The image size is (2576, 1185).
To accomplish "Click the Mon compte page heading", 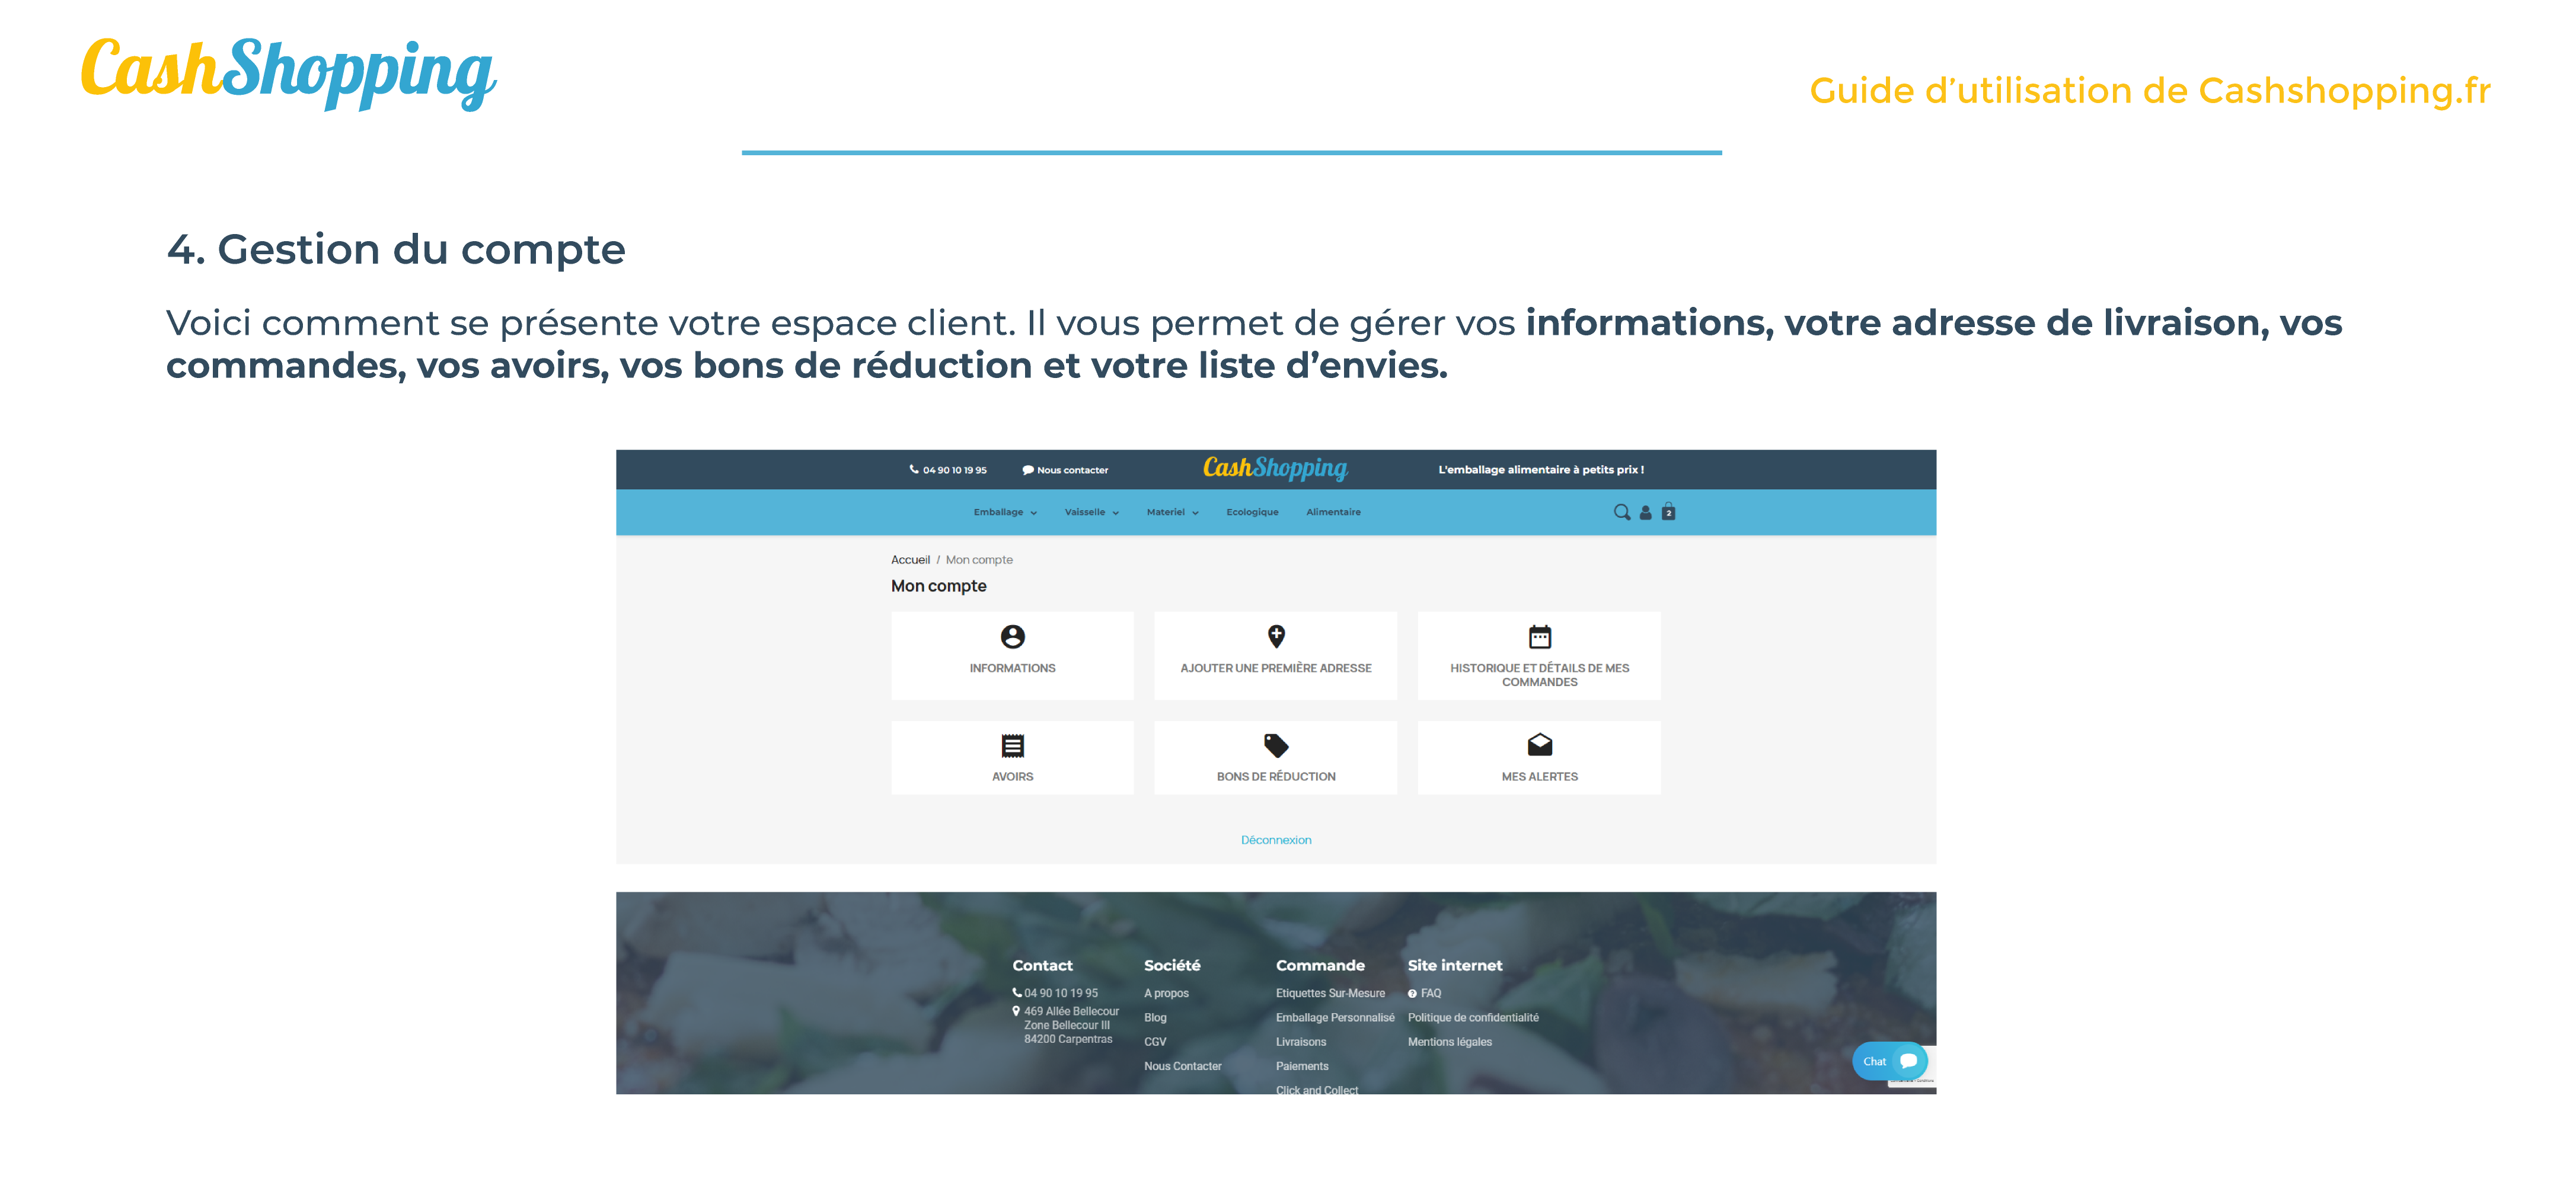I will [938, 585].
